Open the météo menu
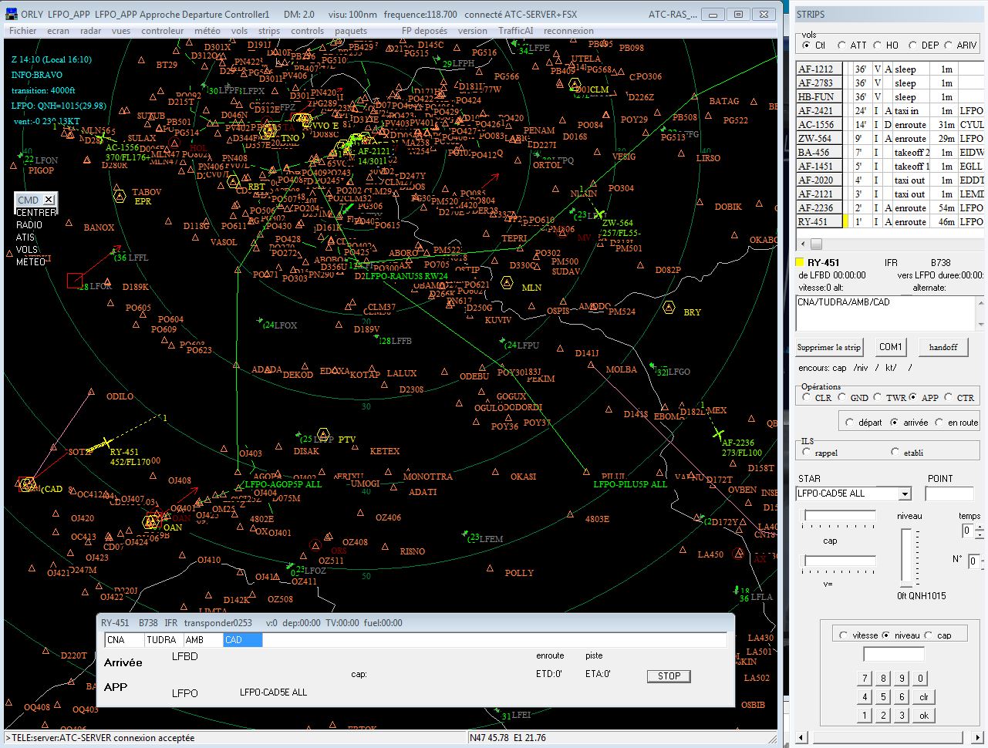The height and width of the screenshot is (748, 988). pos(207,31)
